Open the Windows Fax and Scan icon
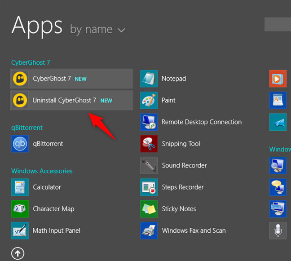This screenshot has height=261, width=291. [x=149, y=230]
